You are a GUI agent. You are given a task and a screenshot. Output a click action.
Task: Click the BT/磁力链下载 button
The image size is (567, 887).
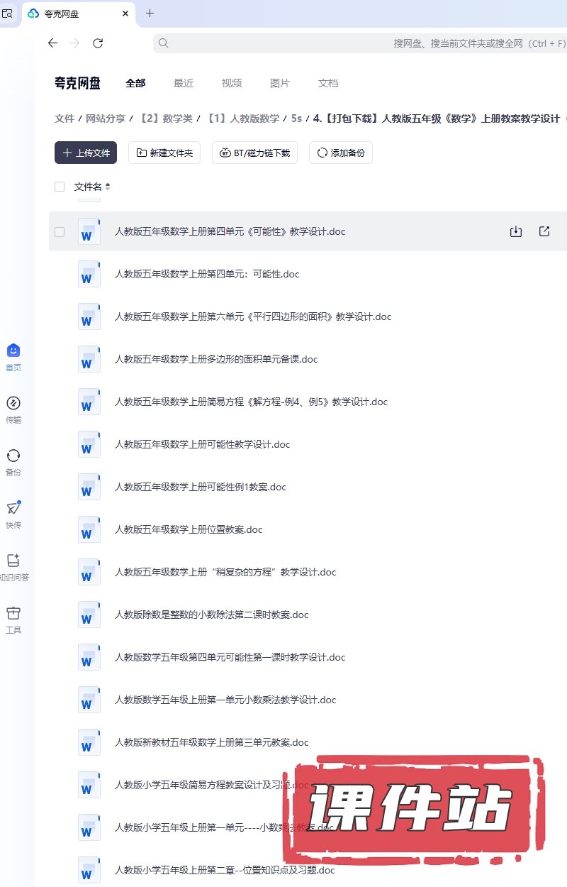tap(254, 153)
